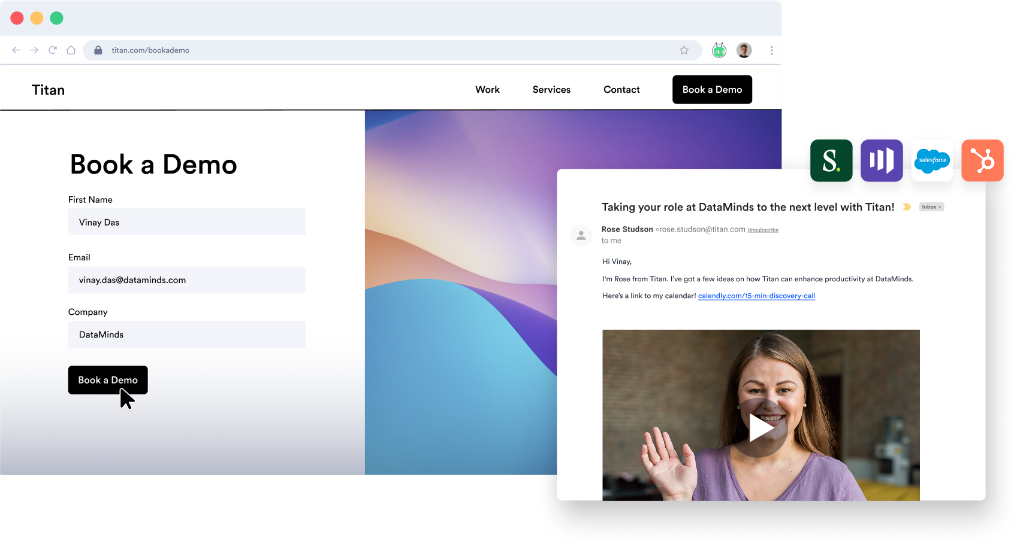
Task: Click the green mantis browser extension icon
Action: (719, 50)
